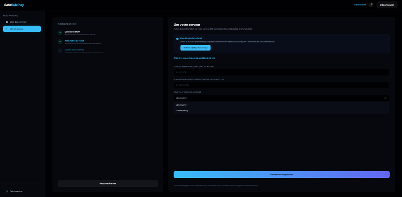
Task: Select Lier un serveur menu item
Action: pyautogui.click(x=22, y=29)
